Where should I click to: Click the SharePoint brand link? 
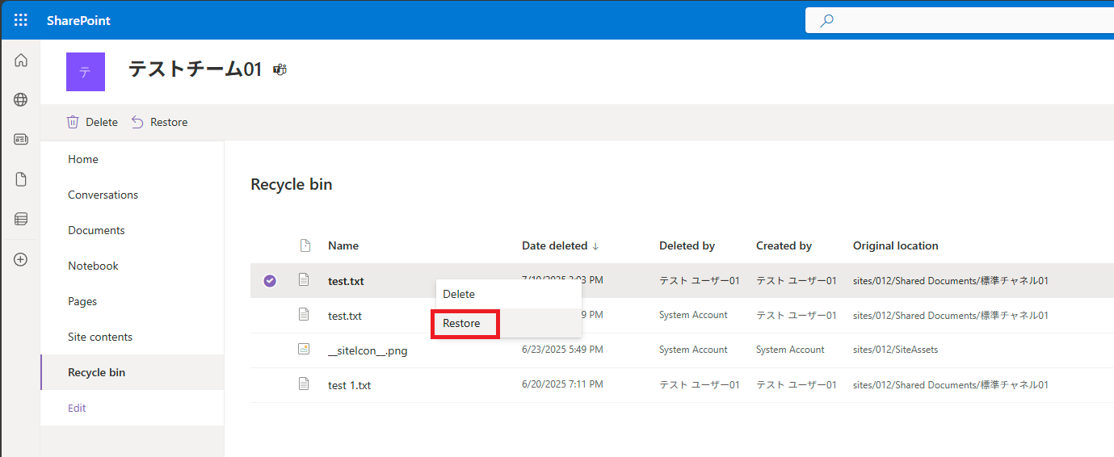tap(78, 20)
